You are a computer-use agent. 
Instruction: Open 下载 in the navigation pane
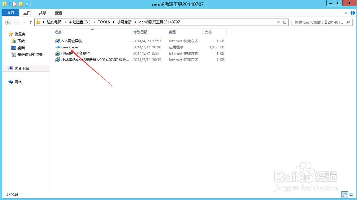pos(21,41)
